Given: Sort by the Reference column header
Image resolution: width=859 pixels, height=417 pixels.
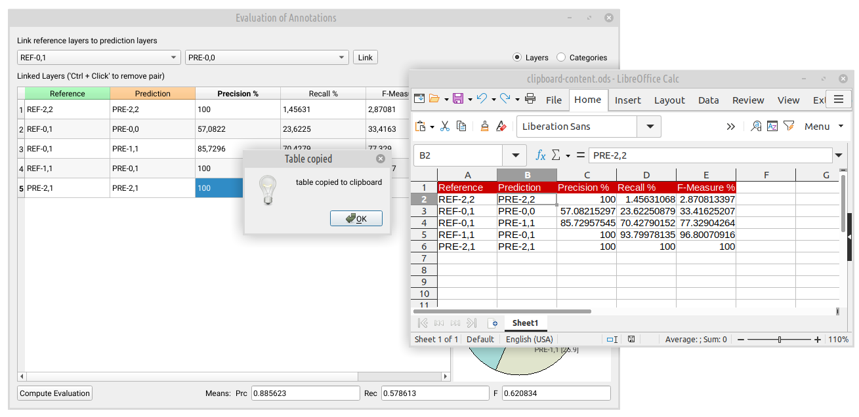Looking at the screenshot, I should click(68, 94).
